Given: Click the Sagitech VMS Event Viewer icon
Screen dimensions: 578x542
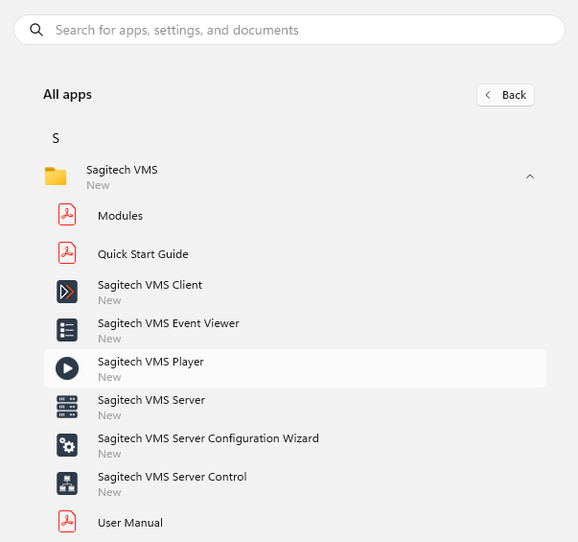Looking at the screenshot, I should 67,330.
